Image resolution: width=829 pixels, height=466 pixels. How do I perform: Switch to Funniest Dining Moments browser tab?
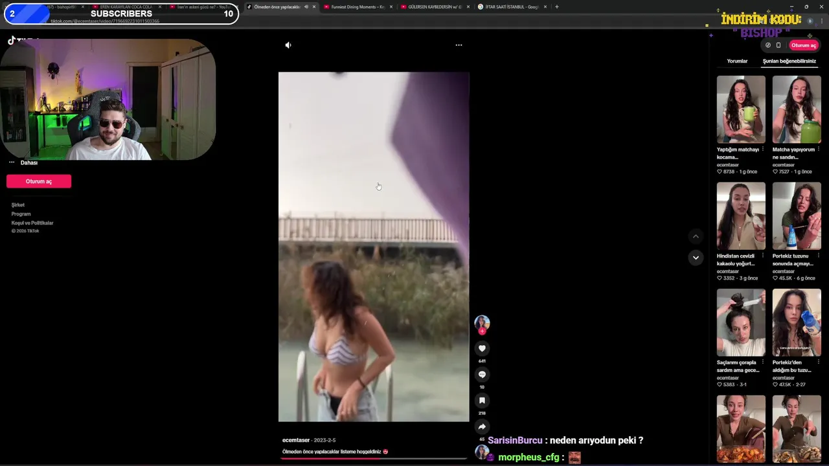pyautogui.click(x=358, y=6)
